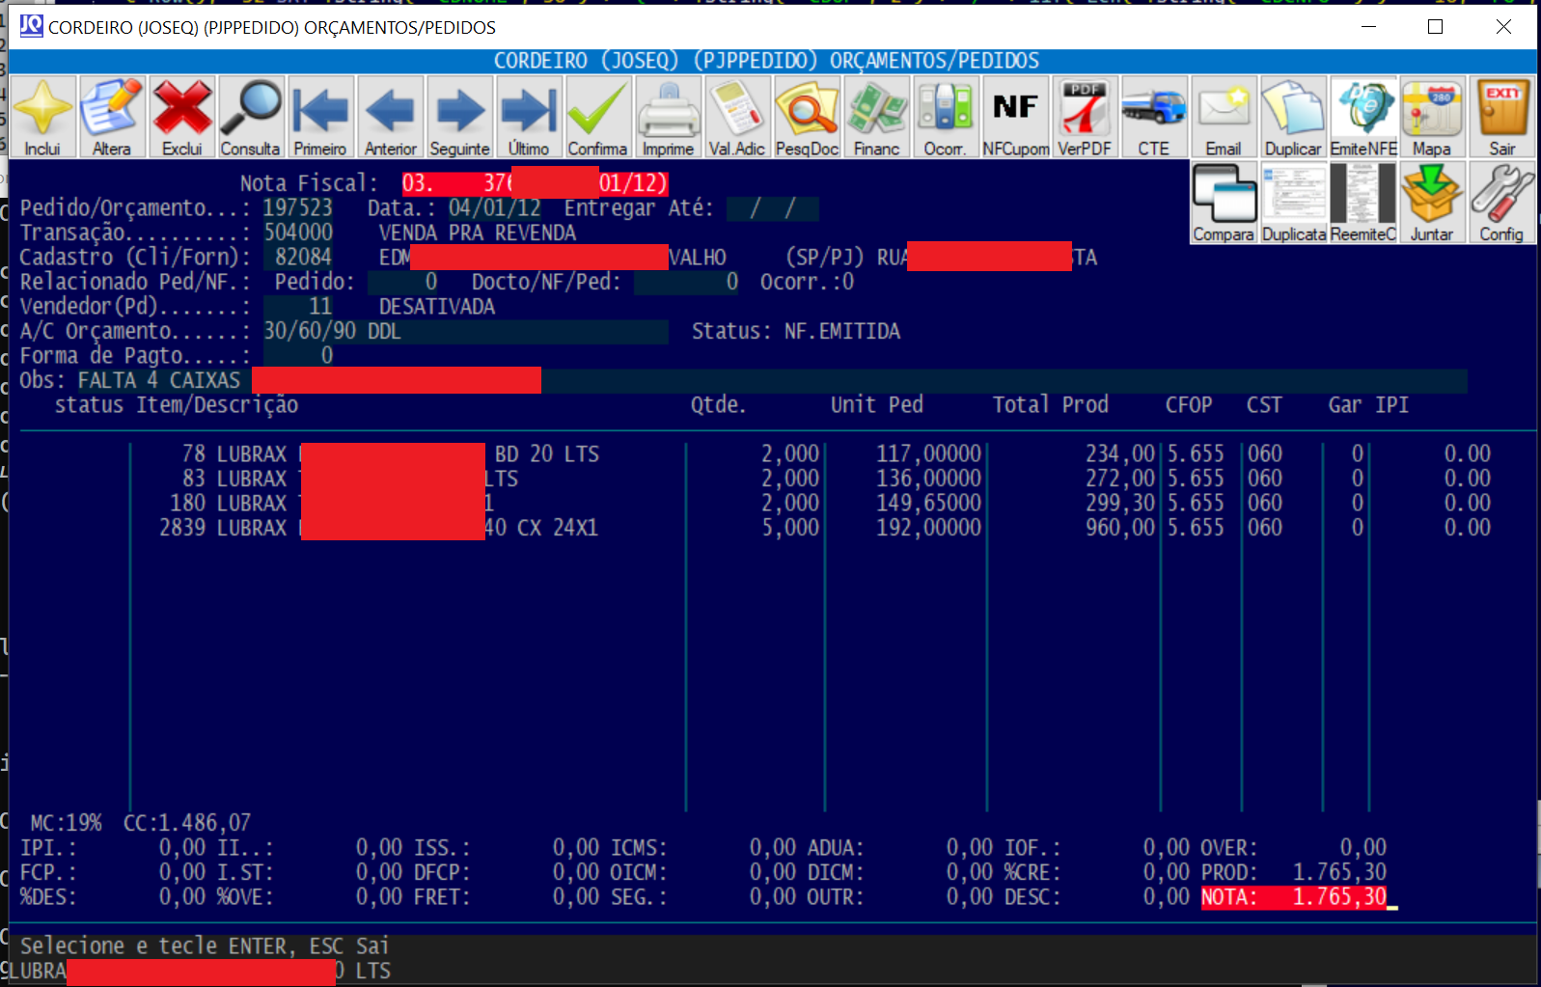The width and height of the screenshot is (1541, 987).
Task: Click the Inclui star toolbar icon
Action: pos(42,117)
